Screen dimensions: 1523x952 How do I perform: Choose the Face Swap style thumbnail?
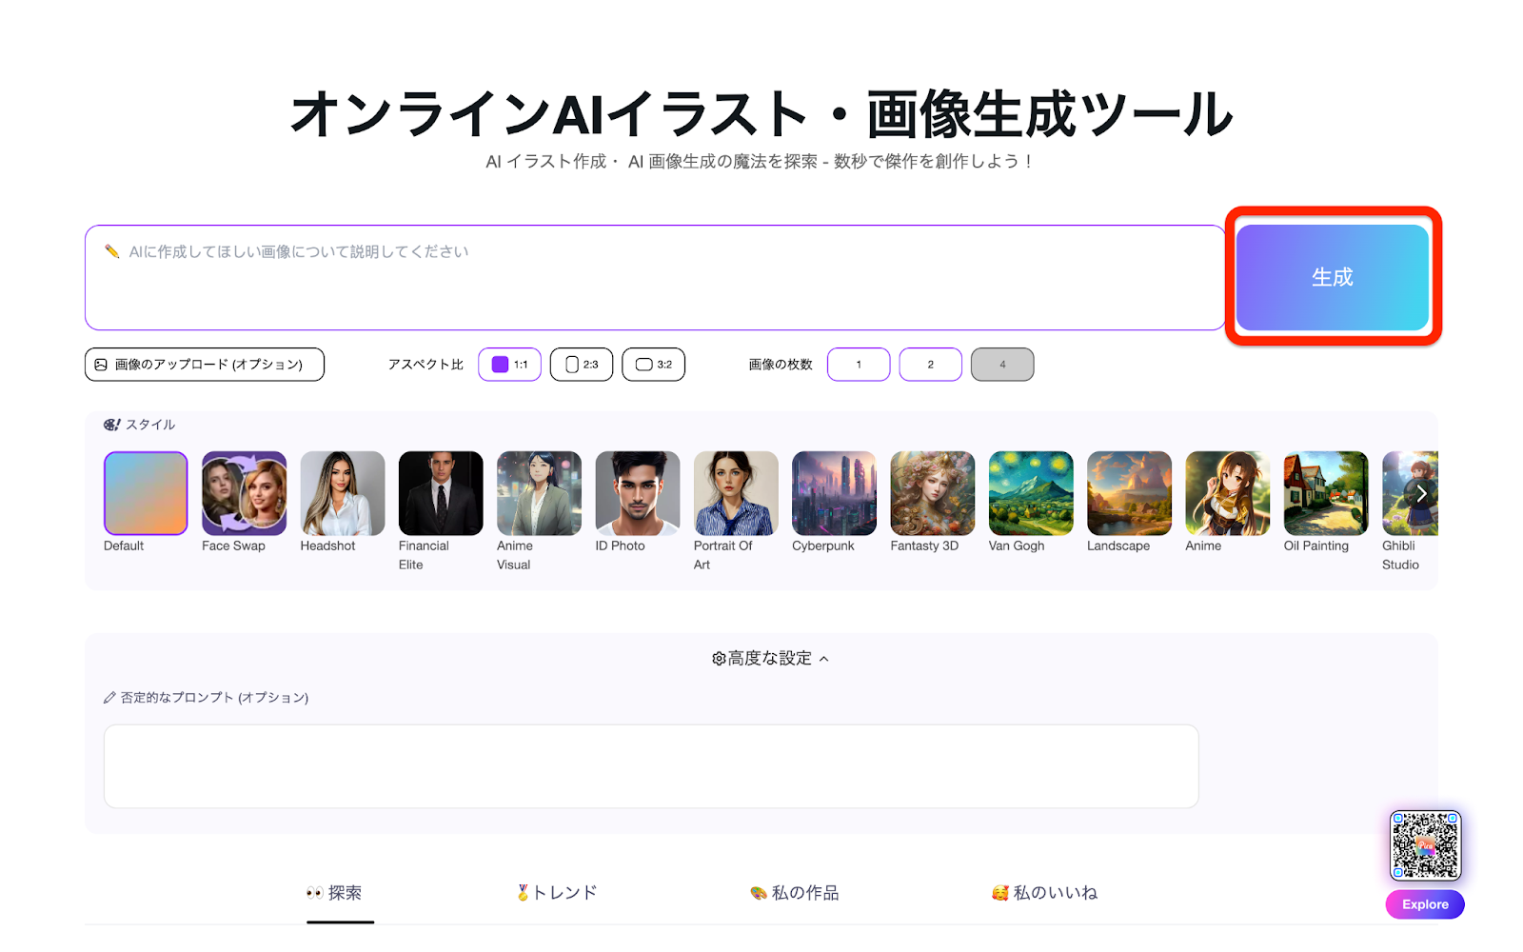pos(244,493)
